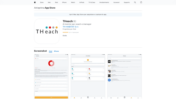
Task: Click the Screenshot section heading
Action: (40, 51)
